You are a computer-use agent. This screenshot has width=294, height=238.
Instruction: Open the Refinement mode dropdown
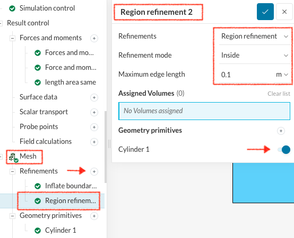tap(255, 56)
